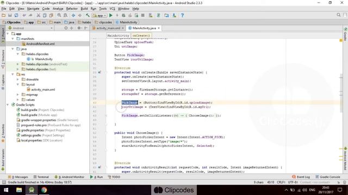
Task: Click the Forward navigation arrow icon
Action: click(x=80, y=15)
